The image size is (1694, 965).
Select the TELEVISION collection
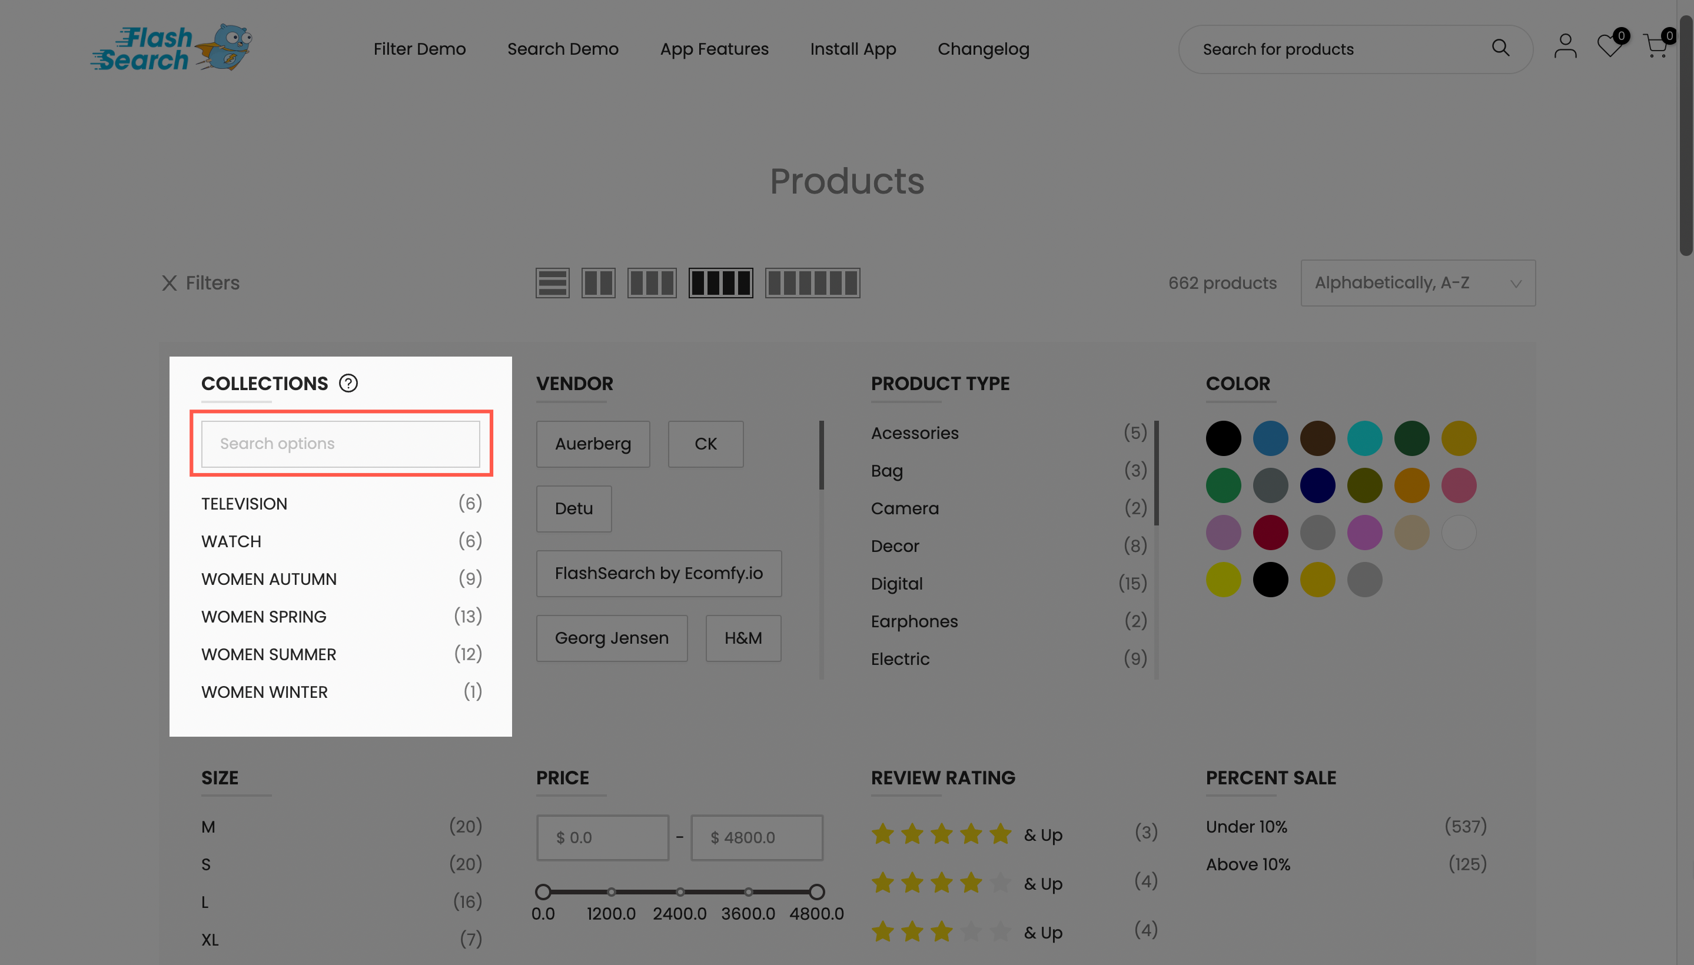point(341,504)
